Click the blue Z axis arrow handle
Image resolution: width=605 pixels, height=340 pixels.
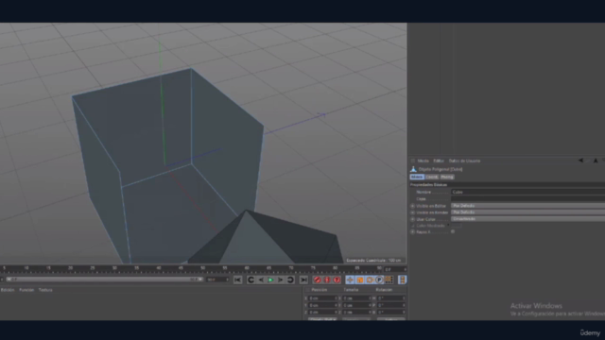322,114
